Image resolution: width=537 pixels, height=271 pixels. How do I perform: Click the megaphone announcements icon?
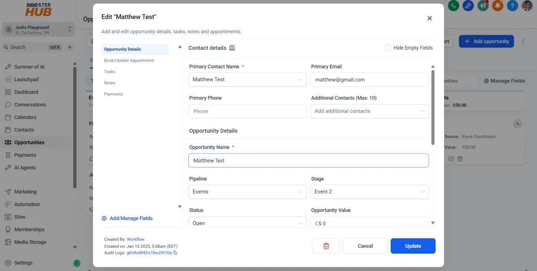[483, 6]
